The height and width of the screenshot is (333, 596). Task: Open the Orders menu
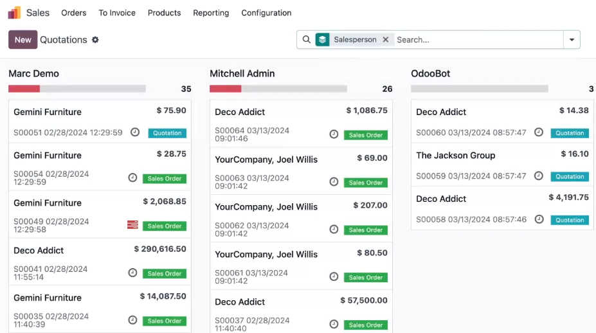click(x=74, y=13)
